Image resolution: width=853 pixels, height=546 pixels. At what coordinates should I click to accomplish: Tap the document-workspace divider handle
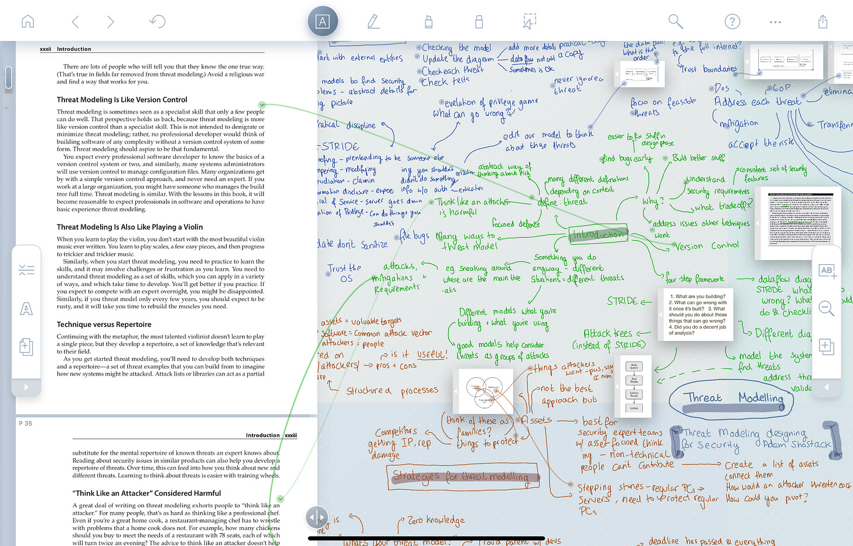317,517
